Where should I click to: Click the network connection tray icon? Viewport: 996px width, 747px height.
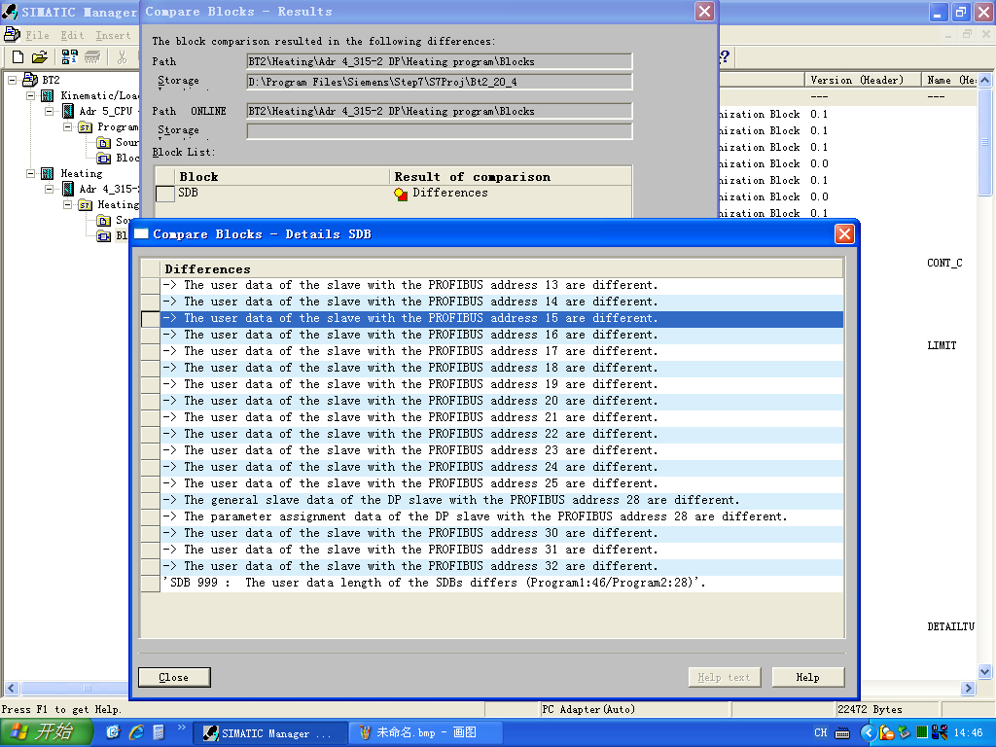(941, 733)
